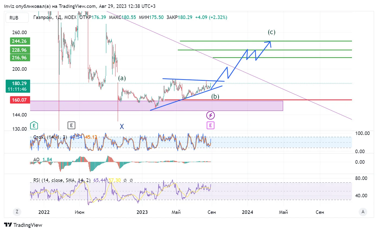Click the yellow RSI average value 57.30
Screen dimensions: 378x232
point(114,180)
